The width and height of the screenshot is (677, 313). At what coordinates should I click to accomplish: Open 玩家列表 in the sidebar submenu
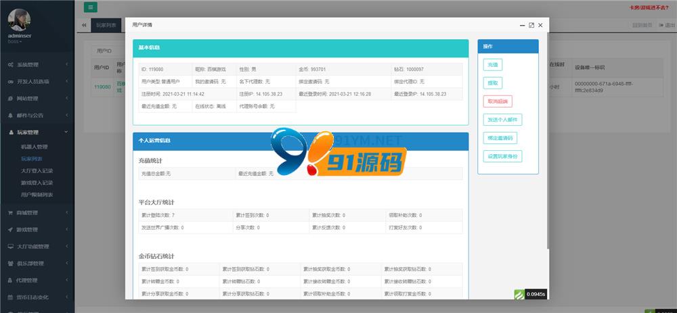(x=32, y=159)
